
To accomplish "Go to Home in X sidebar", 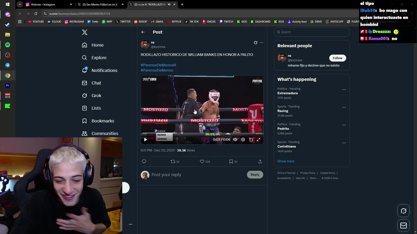I will (93, 45).
